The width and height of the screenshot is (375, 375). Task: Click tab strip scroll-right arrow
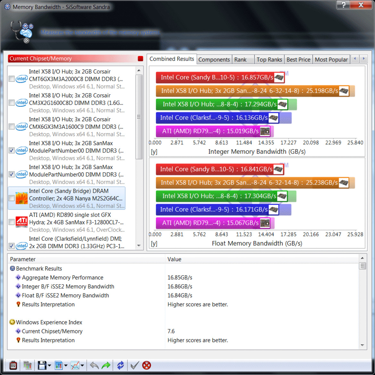(x=363, y=59)
